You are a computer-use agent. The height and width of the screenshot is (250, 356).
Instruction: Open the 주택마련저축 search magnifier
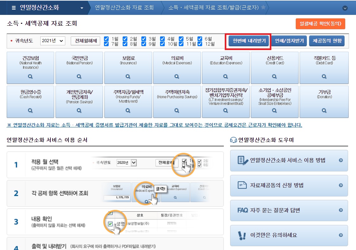(x=177, y=110)
